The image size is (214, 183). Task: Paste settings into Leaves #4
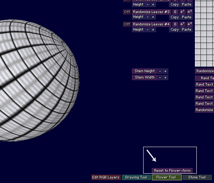[x=187, y=30]
